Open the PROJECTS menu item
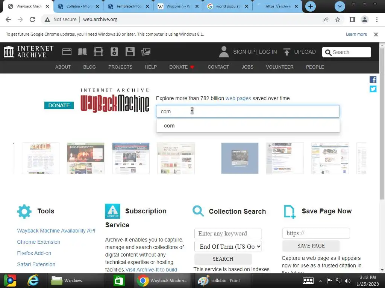 120,67
